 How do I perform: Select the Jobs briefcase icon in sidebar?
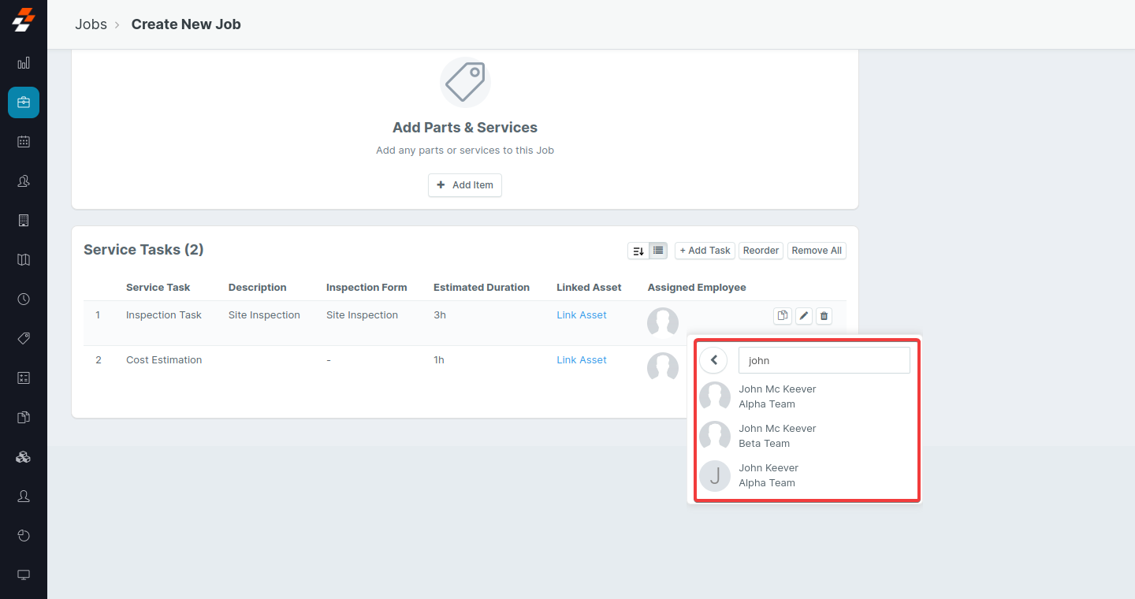point(23,102)
